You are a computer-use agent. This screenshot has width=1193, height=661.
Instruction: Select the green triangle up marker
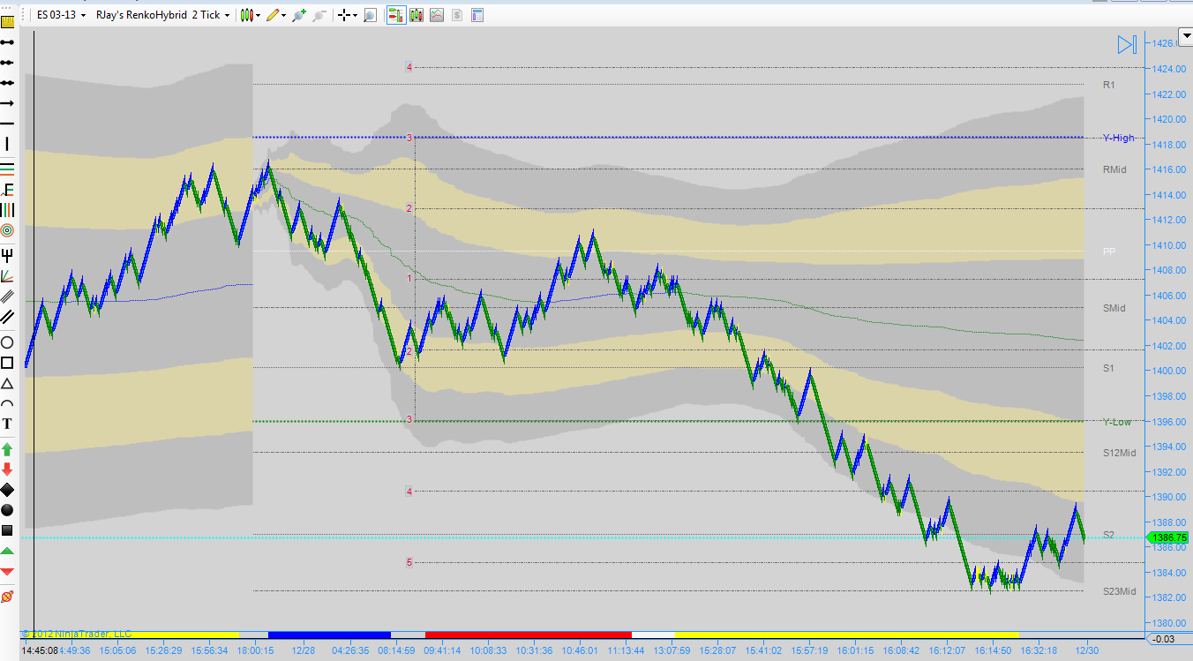point(7,551)
